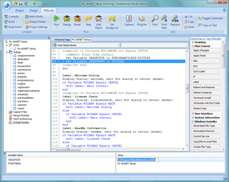229x182 pixels.
Task: Select the MSIcode ribbon tab
Action: (x=48, y=10)
